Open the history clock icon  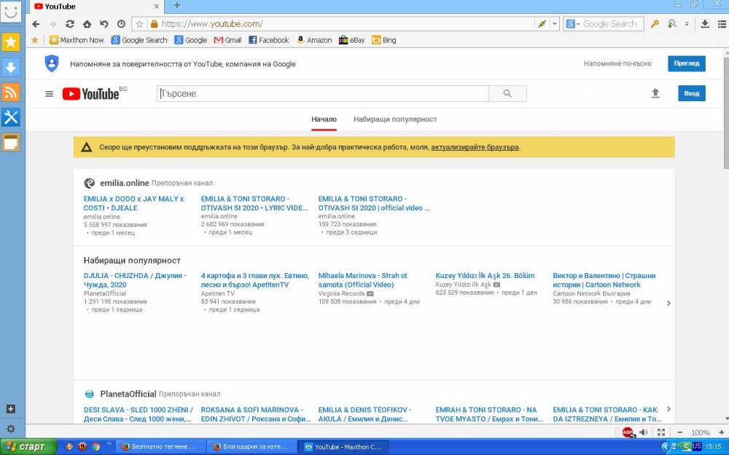click(121, 24)
